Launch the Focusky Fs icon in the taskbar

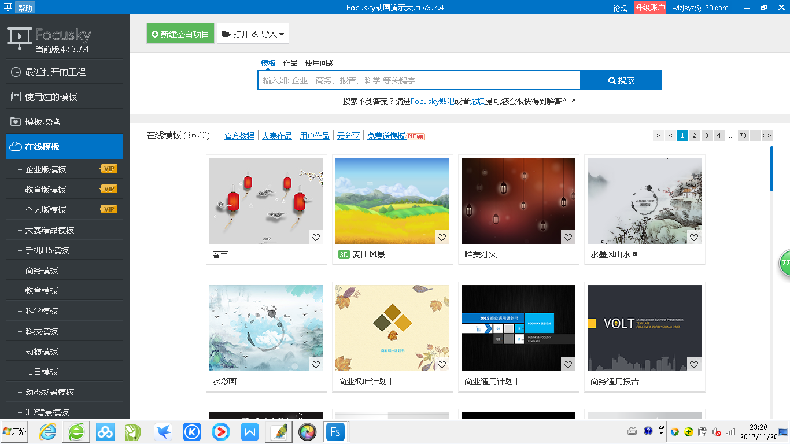(x=335, y=431)
